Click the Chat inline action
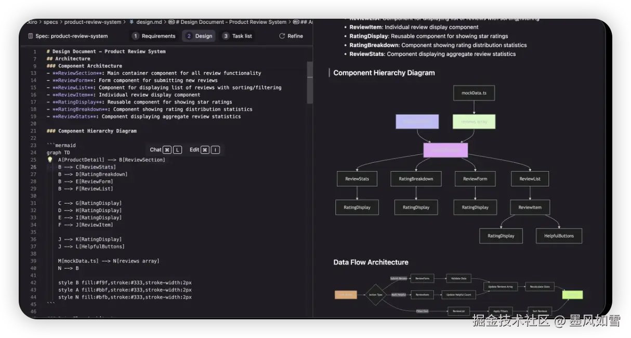 [x=155, y=150]
